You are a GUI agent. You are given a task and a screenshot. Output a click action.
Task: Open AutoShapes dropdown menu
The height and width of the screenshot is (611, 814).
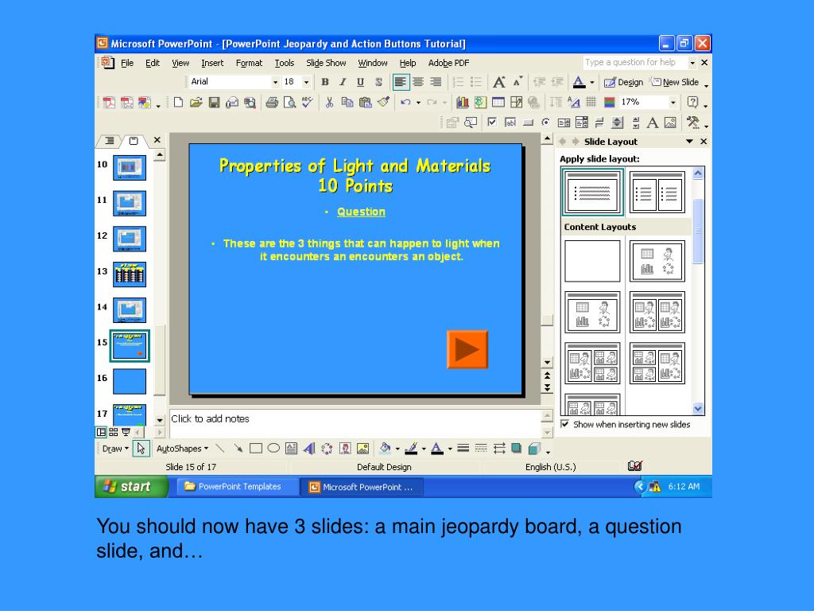tap(182, 449)
